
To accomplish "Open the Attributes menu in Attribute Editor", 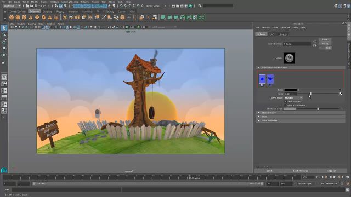I will tap(285, 28).
